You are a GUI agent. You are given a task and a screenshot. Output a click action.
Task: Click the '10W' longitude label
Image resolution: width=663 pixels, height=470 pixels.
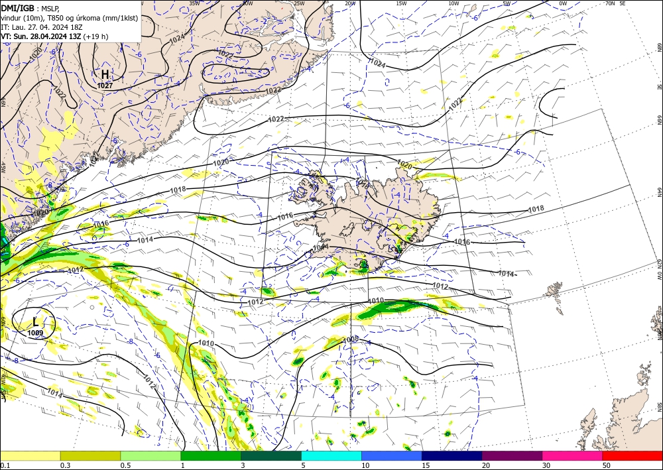(x=453, y=3)
